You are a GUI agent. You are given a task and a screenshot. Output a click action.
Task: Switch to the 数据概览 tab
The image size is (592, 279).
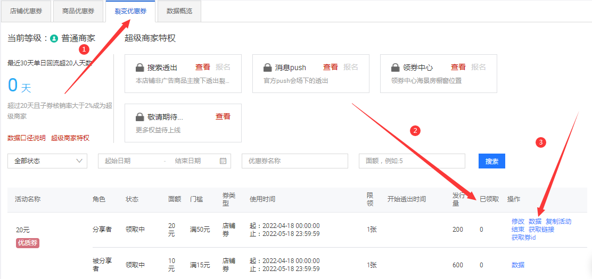click(179, 11)
